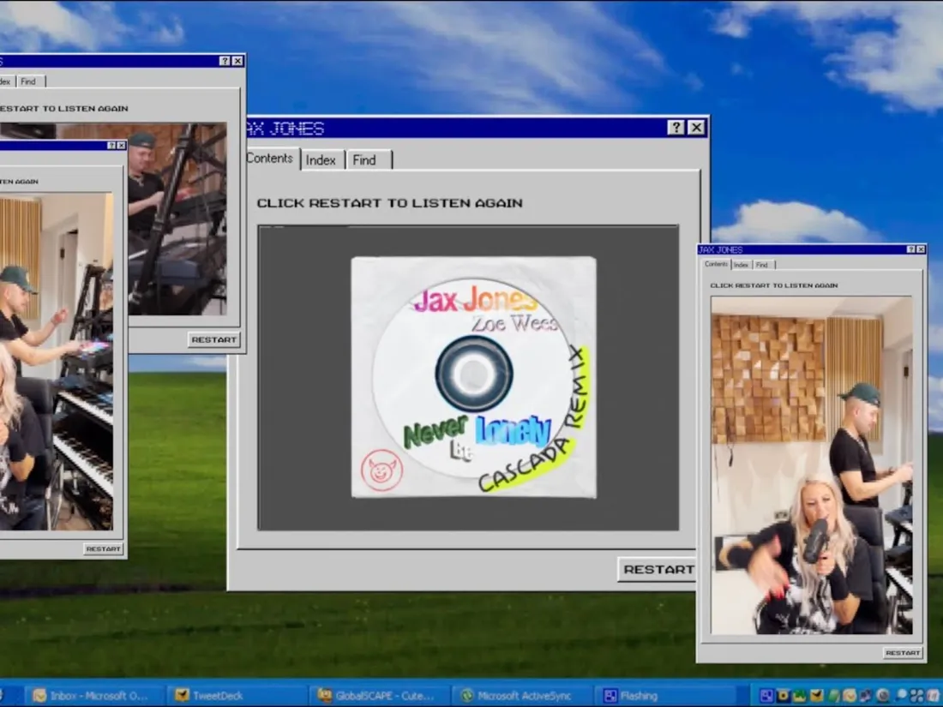The height and width of the screenshot is (707, 943).
Task: Switch to TweetDeck from the taskbar
Action: (235, 696)
